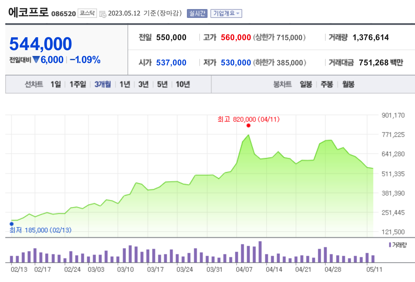Click the stock code 086520
This screenshot has height=282, width=415.
pos(63,14)
